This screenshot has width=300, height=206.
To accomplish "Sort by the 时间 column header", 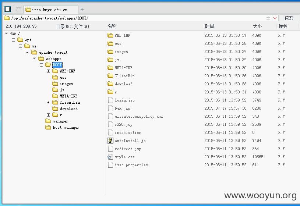I will [x=209, y=26].
